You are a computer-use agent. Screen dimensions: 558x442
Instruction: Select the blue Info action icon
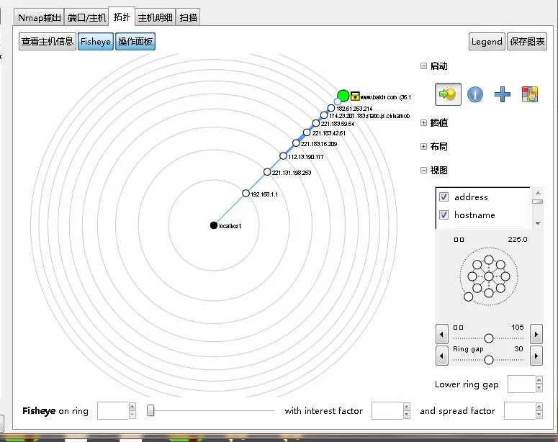tap(475, 94)
